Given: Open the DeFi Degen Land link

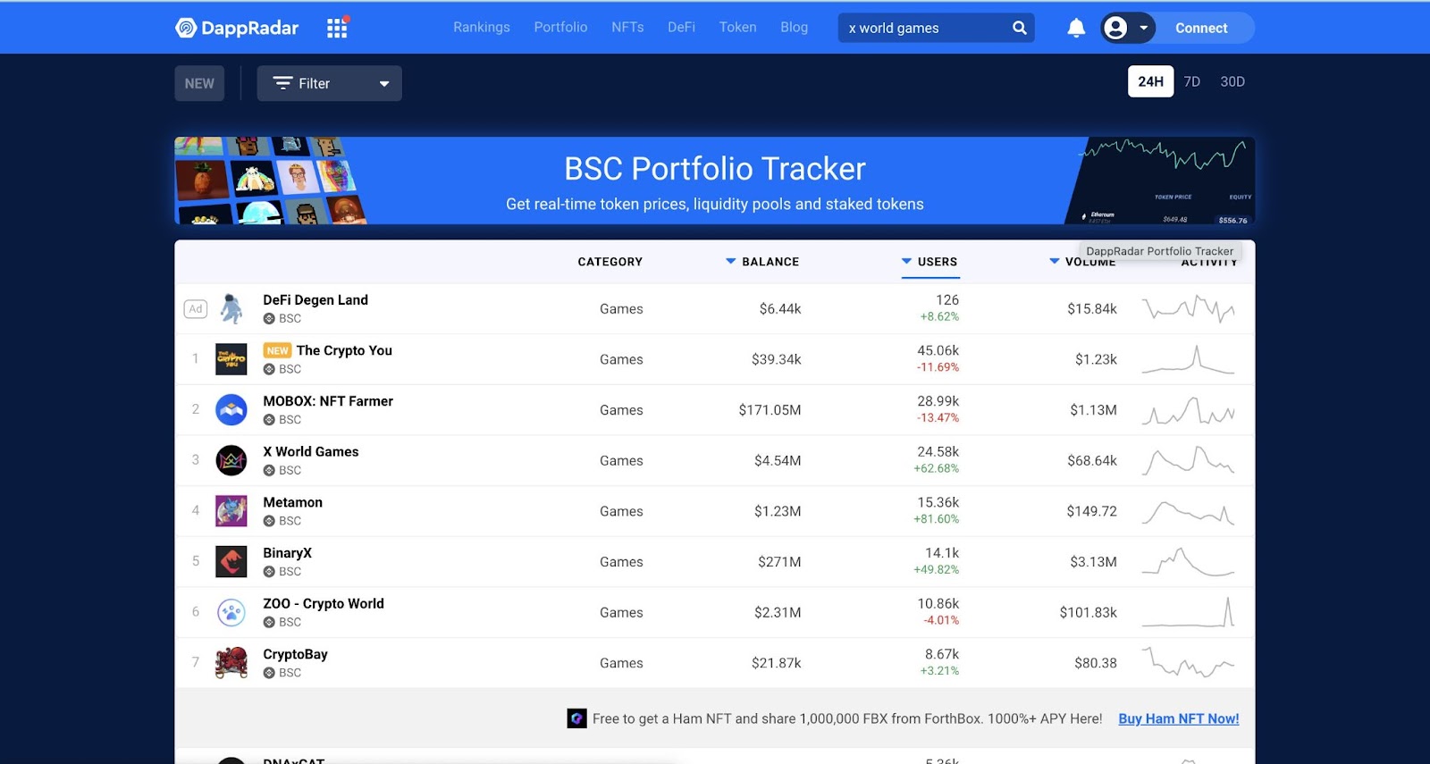Looking at the screenshot, I should point(315,300).
